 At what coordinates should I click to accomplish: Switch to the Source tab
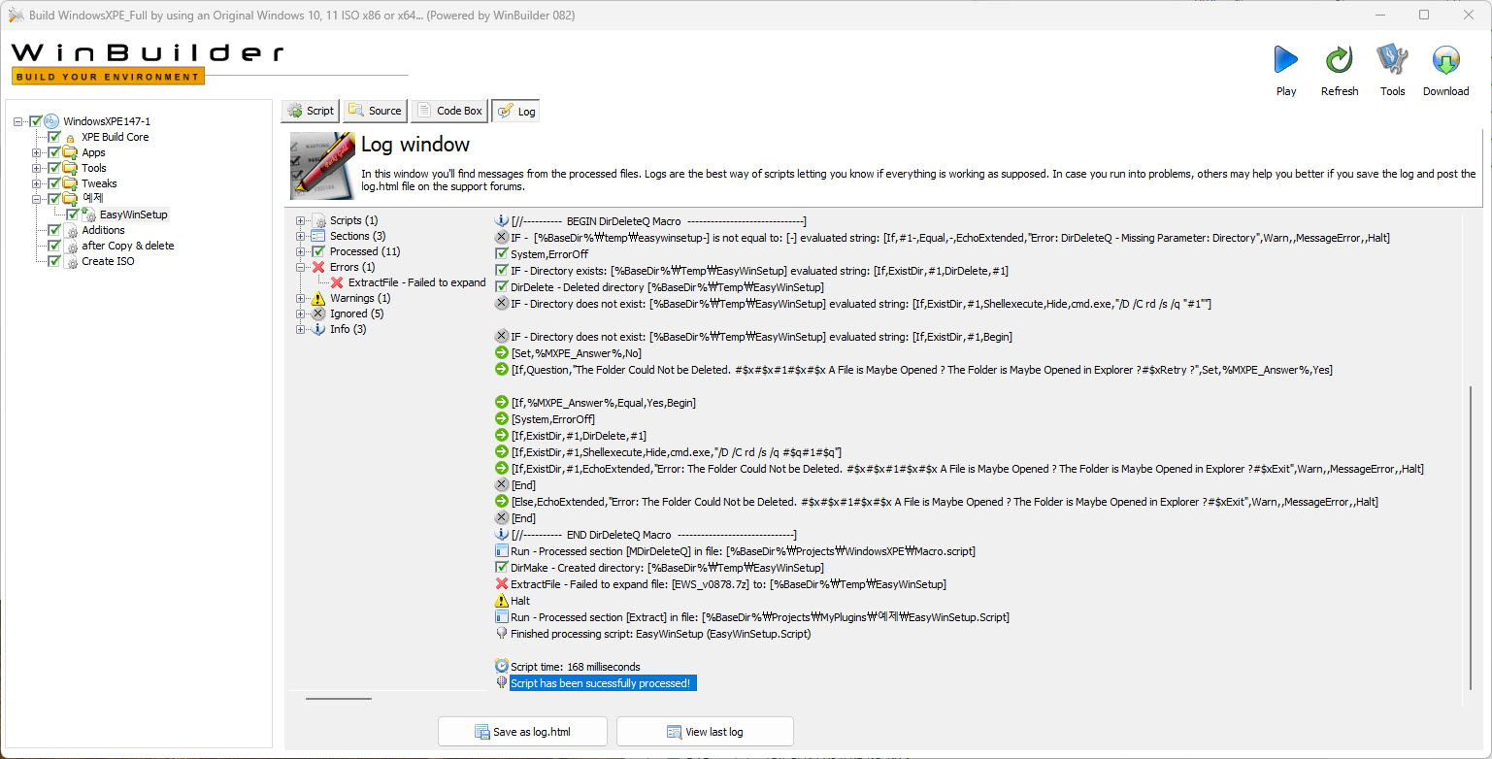(x=375, y=111)
